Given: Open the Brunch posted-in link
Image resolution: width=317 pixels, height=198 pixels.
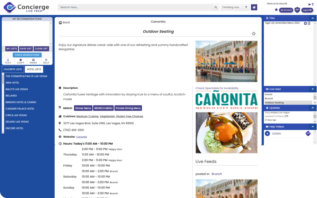Looking at the screenshot, I should (217, 174).
